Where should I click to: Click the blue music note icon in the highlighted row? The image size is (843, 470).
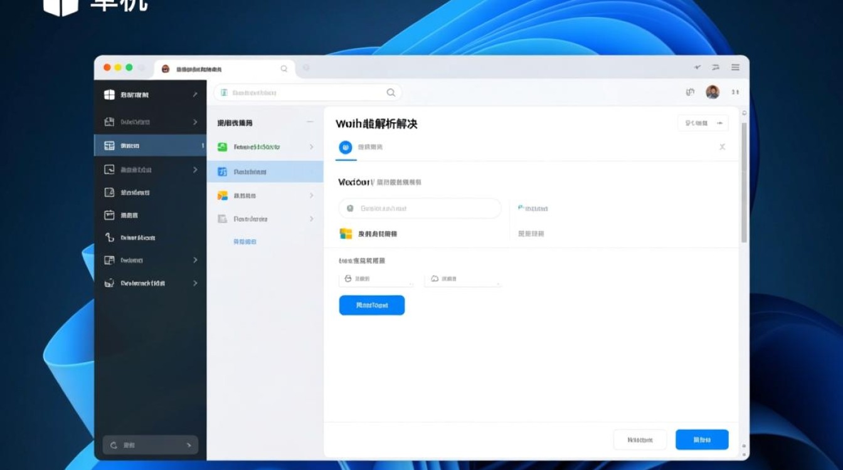click(222, 172)
